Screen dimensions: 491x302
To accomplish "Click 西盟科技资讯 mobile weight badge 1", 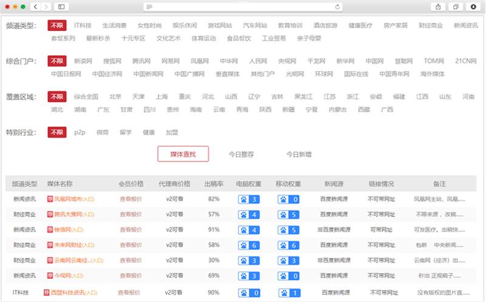I will pyautogui.click(x=289, y=293).
